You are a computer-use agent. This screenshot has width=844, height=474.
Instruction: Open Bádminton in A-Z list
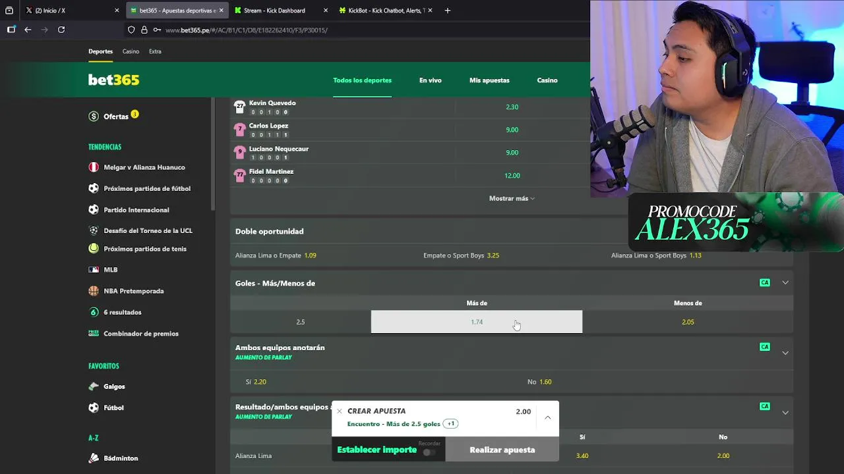[x=121, y=458]
